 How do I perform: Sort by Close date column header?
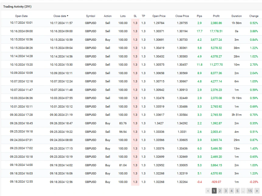[61, 16]
